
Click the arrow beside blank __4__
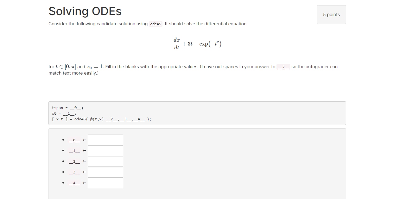pyautogui.click(x=84, y=183)
